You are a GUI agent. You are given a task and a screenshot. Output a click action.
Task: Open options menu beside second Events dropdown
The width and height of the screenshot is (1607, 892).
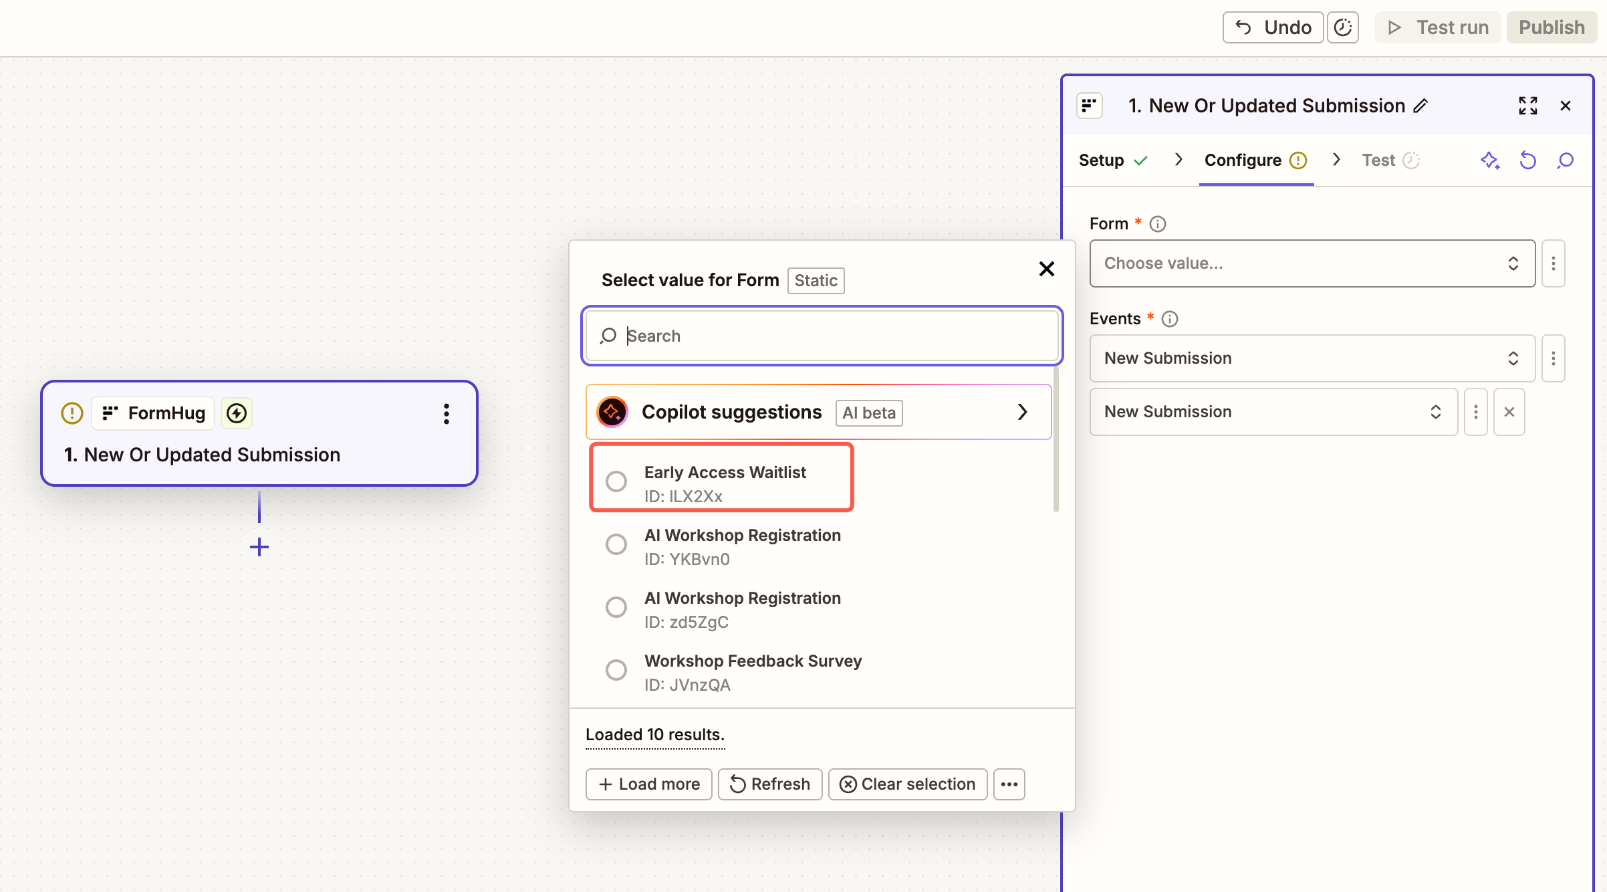coord(1476,412)
